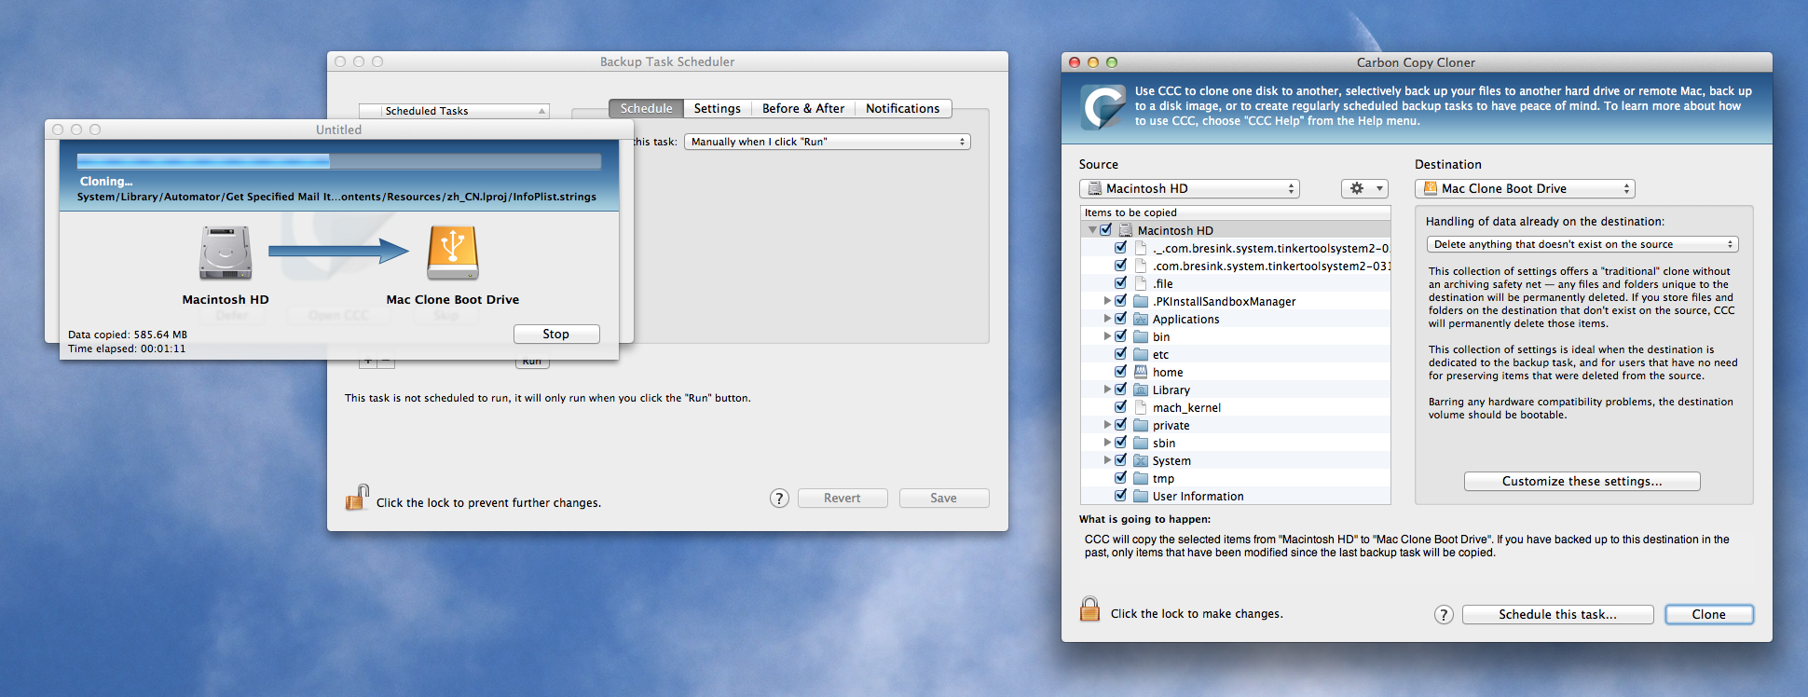Screen dimensions: 1808x697
Task: Click the tmp folder icon
Action: pos(1141,478)
